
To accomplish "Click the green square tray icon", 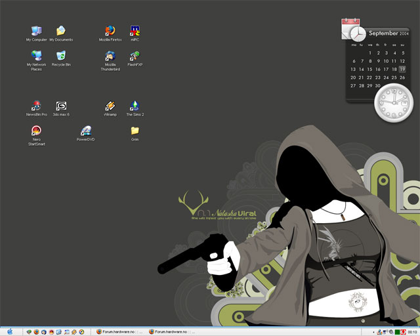I will (397, 332).
